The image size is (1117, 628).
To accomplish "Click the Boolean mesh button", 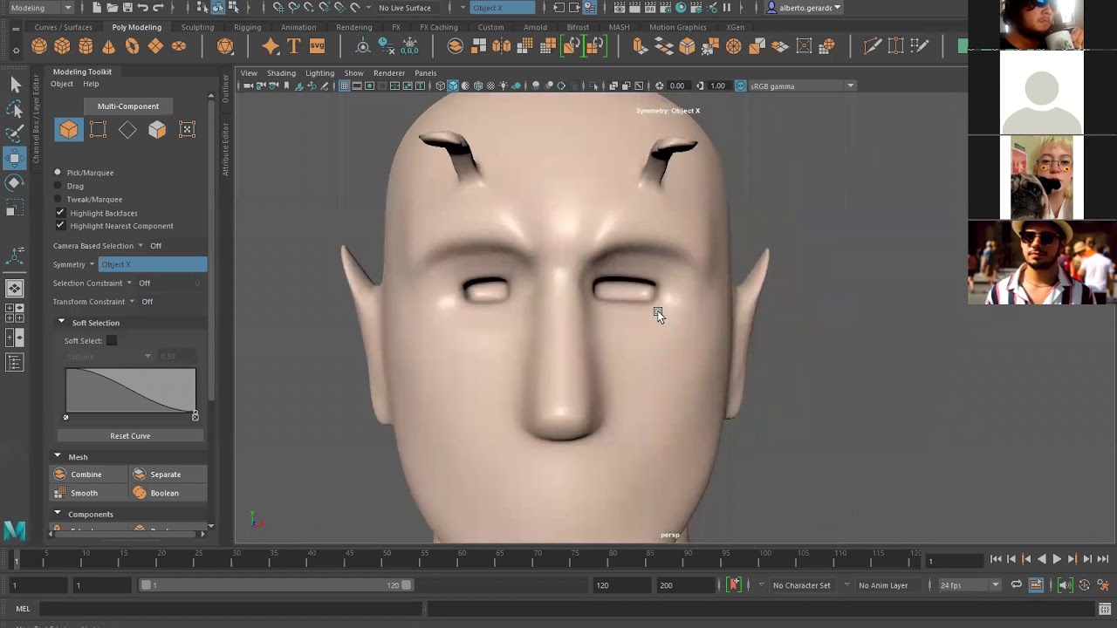I will (x=168, y=493).
